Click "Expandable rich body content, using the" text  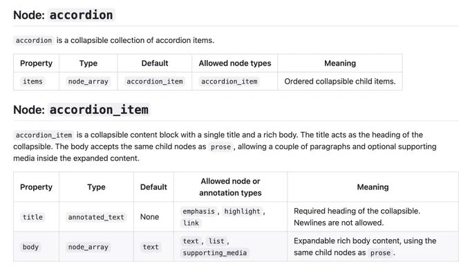pos(365,241)
